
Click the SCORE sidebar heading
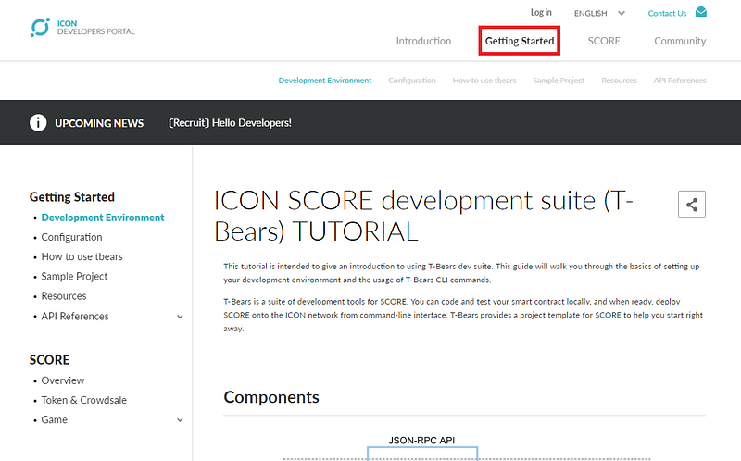pos(49,360)
